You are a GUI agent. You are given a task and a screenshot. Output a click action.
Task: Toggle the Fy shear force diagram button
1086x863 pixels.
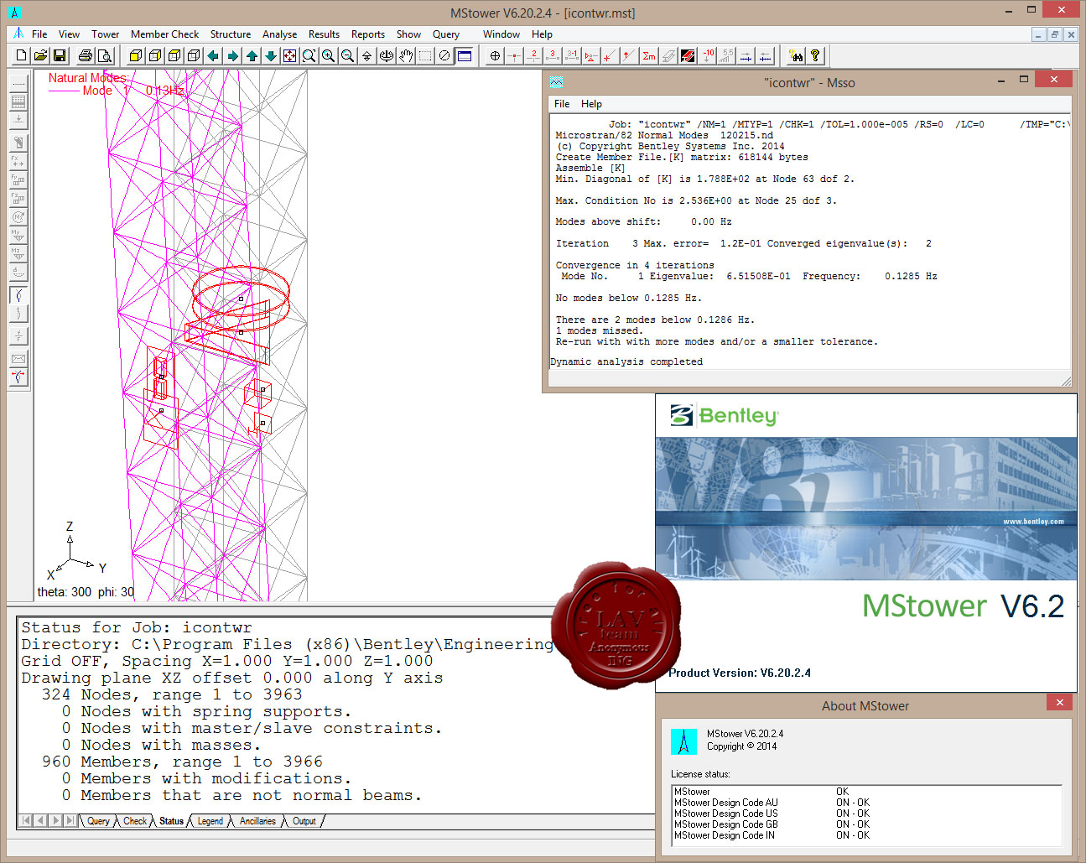pos(18,179)
